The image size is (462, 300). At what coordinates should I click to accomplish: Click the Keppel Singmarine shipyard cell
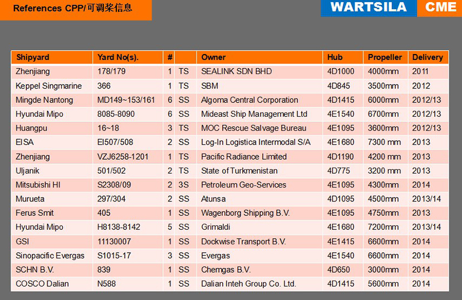(49, 86)
